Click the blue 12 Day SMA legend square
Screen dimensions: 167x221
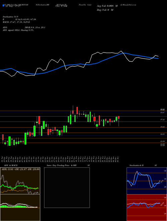point(4,6)
